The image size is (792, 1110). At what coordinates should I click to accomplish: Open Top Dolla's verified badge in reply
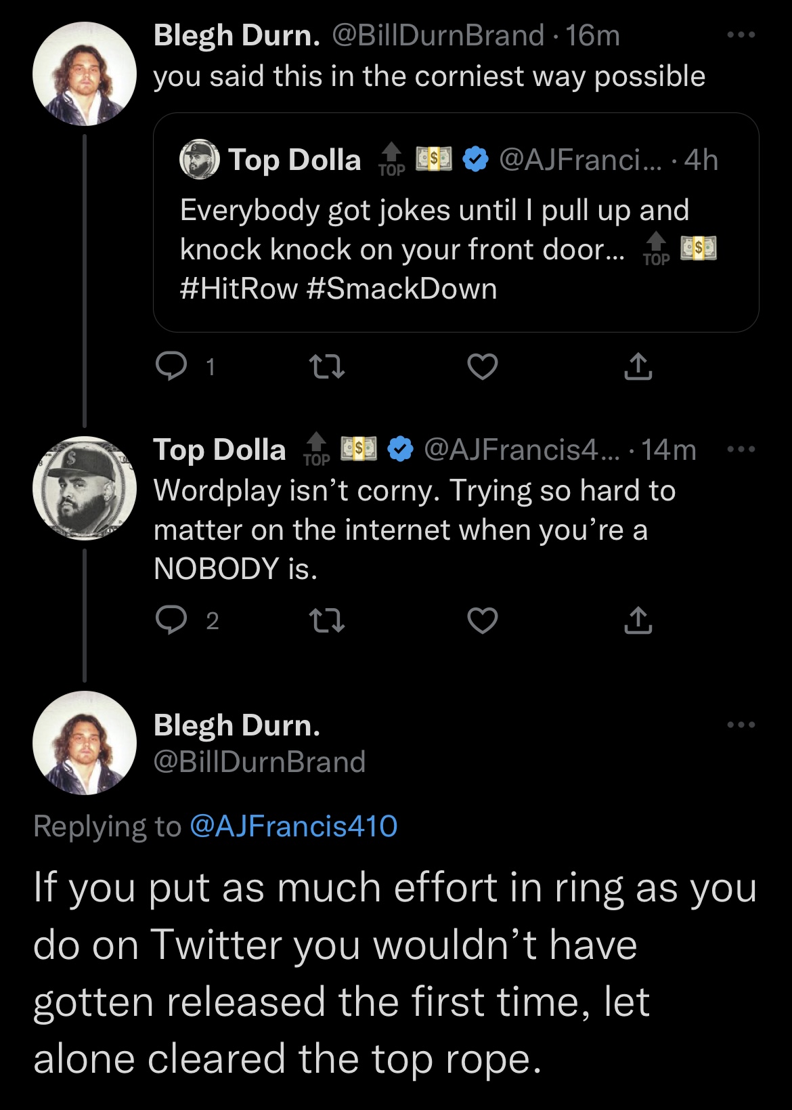tap(401, 449)
